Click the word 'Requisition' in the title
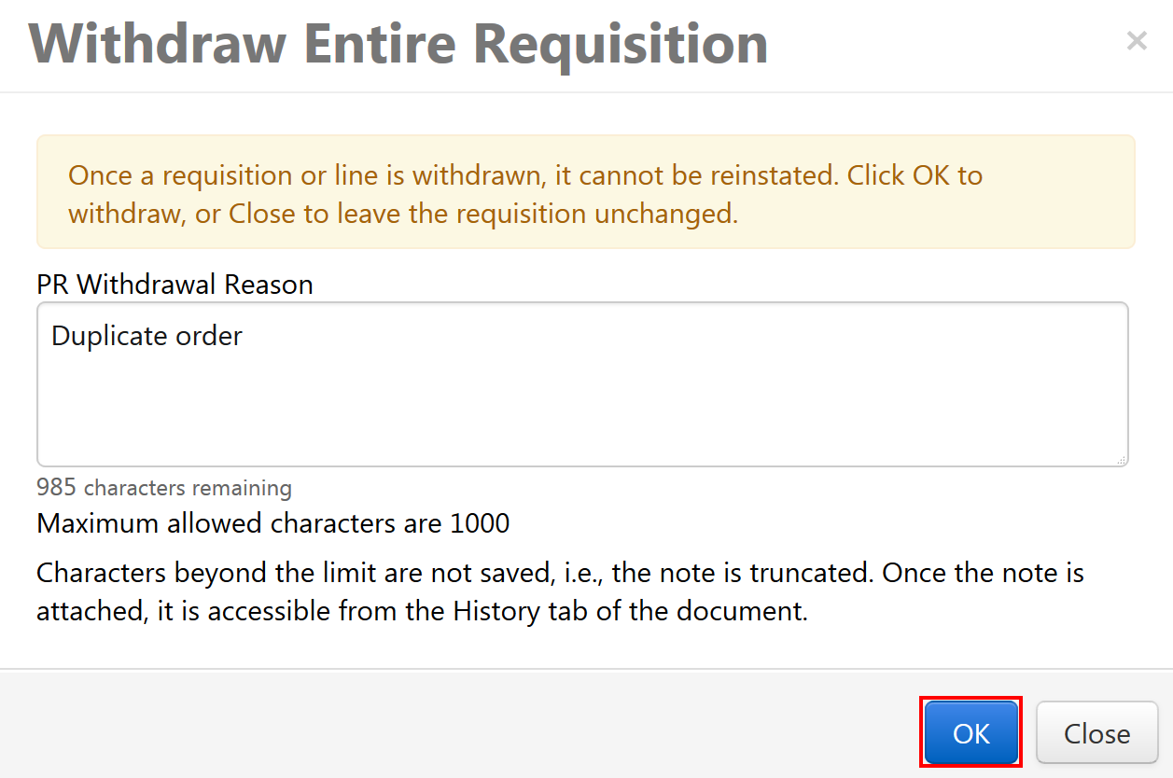 tap(621, 43)
